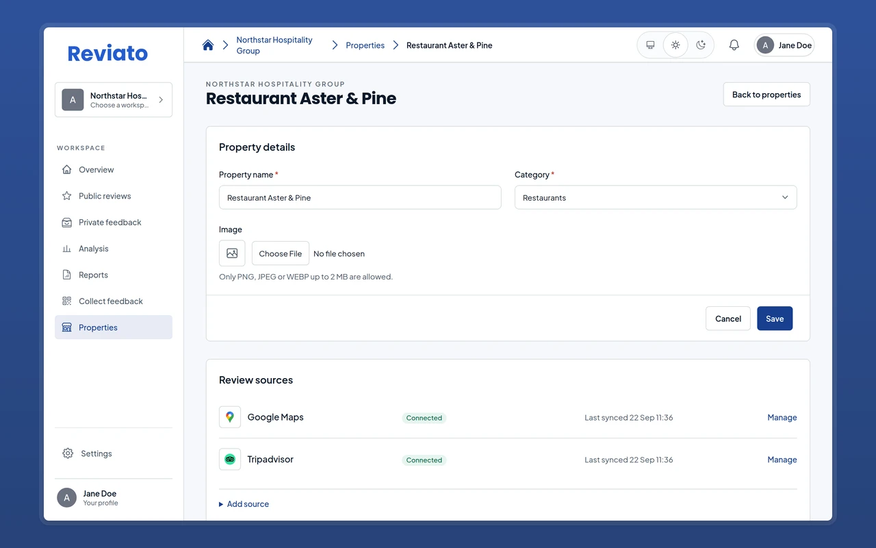The width and height of the screenshot is (876, 548).
Task: Manage Tripadvisor source
Action: point(782,460)
